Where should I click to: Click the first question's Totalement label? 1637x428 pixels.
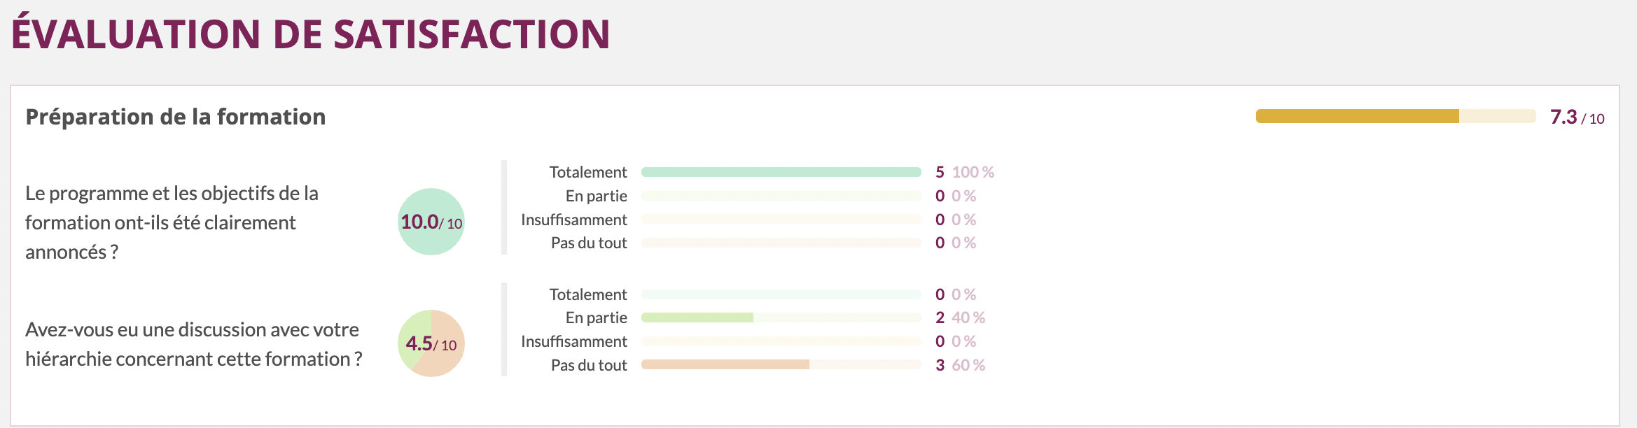click(x=587, y=172)
